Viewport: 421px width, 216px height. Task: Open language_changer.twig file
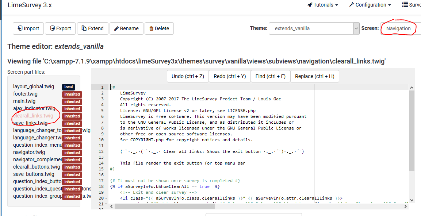pos(38,138)
